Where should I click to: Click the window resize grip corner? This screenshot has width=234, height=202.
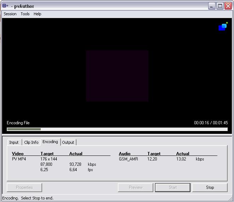coord(230,198)
